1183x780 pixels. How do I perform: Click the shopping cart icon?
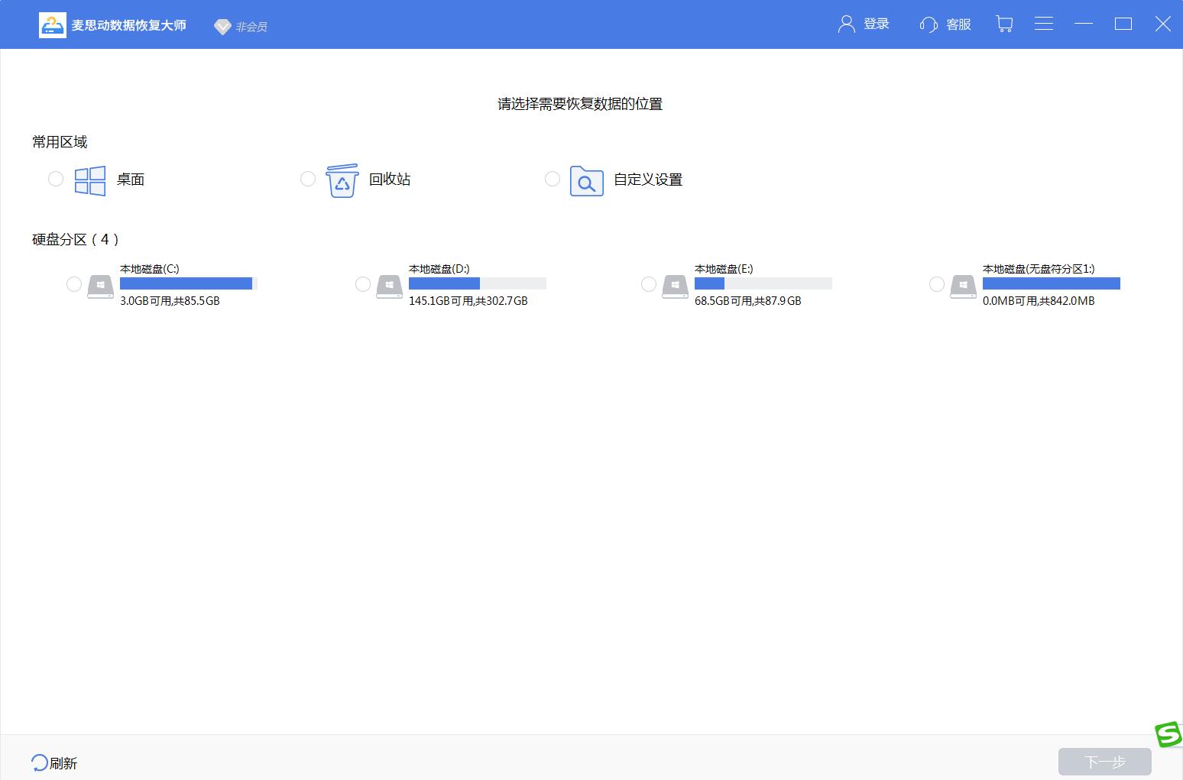click(x=1004, y=24)
